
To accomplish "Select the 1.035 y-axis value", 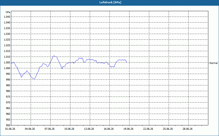I will tap(7, 28).
